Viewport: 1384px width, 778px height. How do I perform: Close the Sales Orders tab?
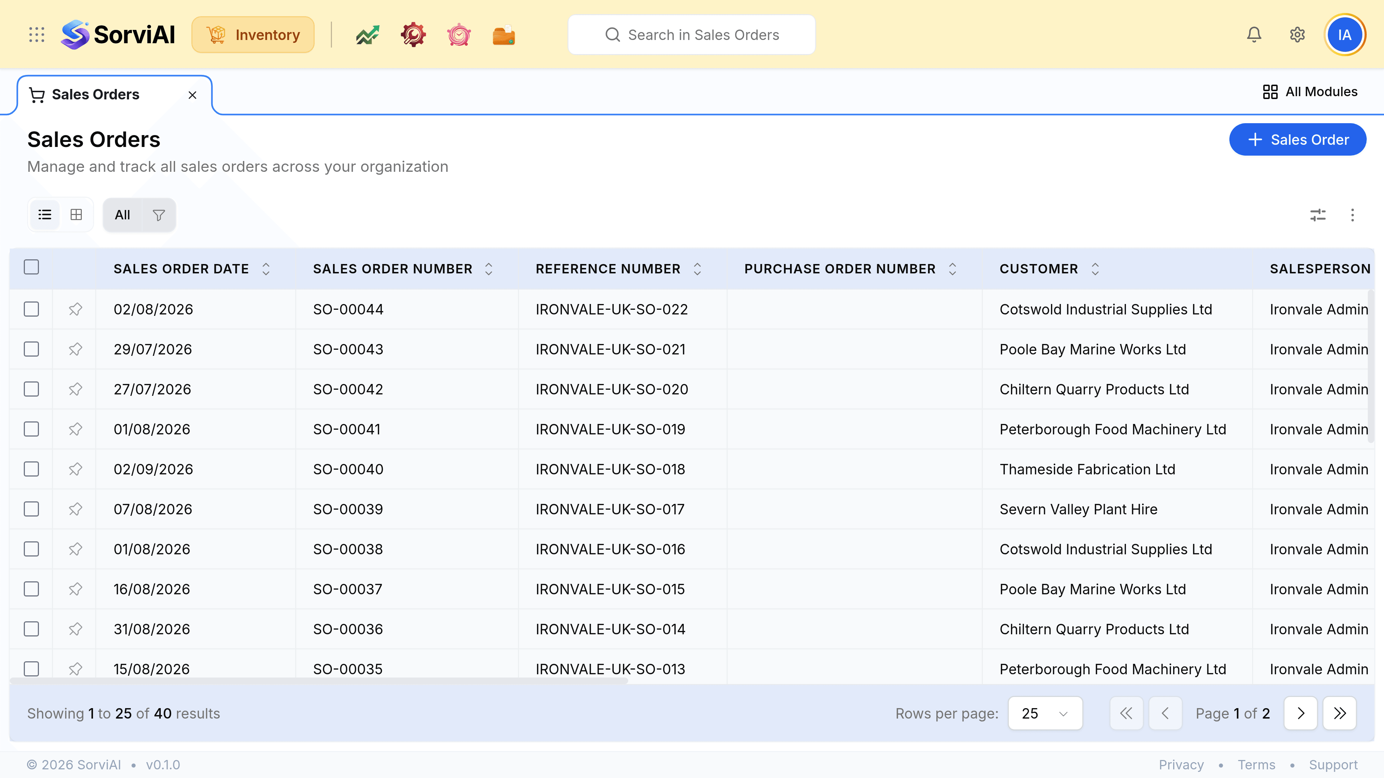tap(192, 95)
